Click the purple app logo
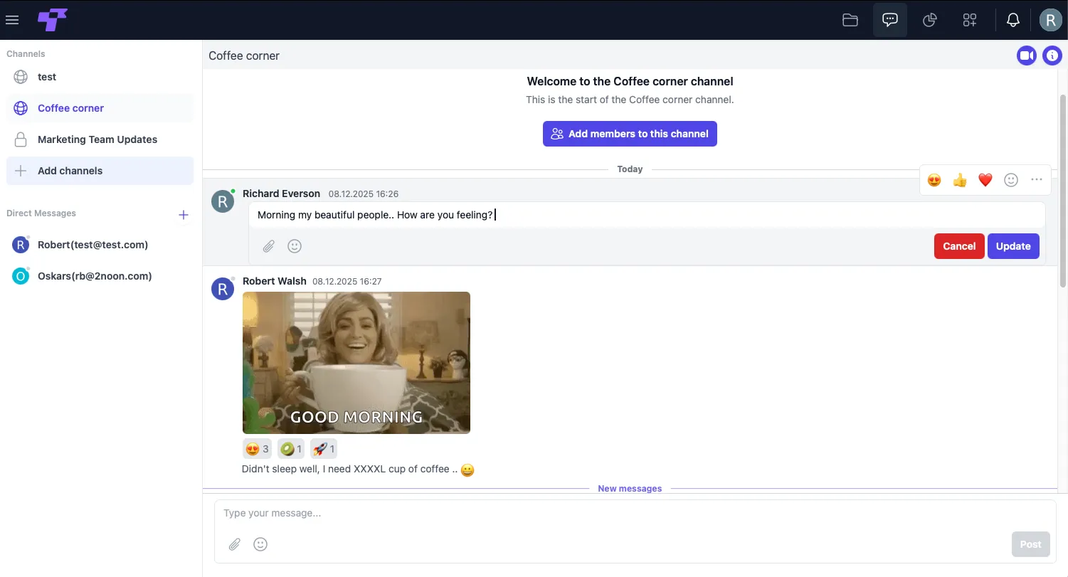The height and width of the screenshot is (577, 1068). click(x=53, y=20)
